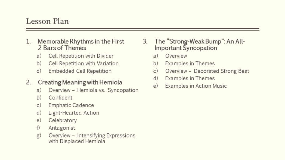Click "Overview – Decorated Strong Beat" item
This screenshot has width=285, height=160.
(x=207, y=71)
